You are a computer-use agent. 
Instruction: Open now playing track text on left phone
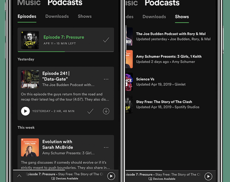coord(64,174)
